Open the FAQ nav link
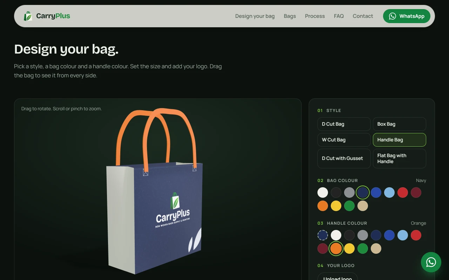Screen dimensions: 449x280 pos(339,16)
